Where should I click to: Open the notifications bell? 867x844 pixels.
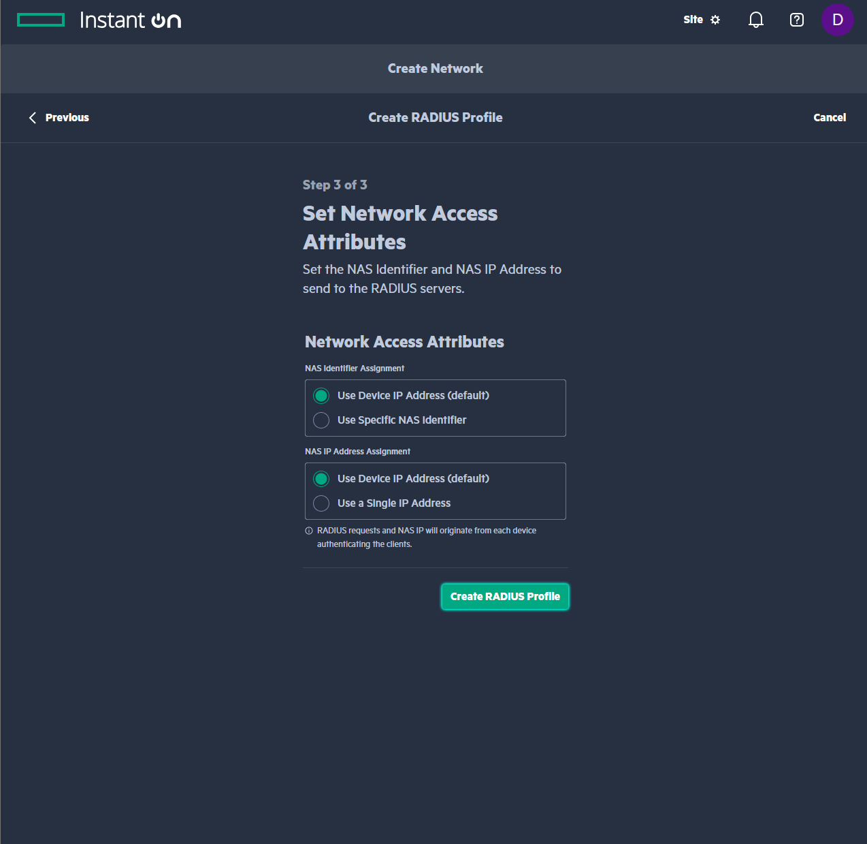click(x=756, y=20)
